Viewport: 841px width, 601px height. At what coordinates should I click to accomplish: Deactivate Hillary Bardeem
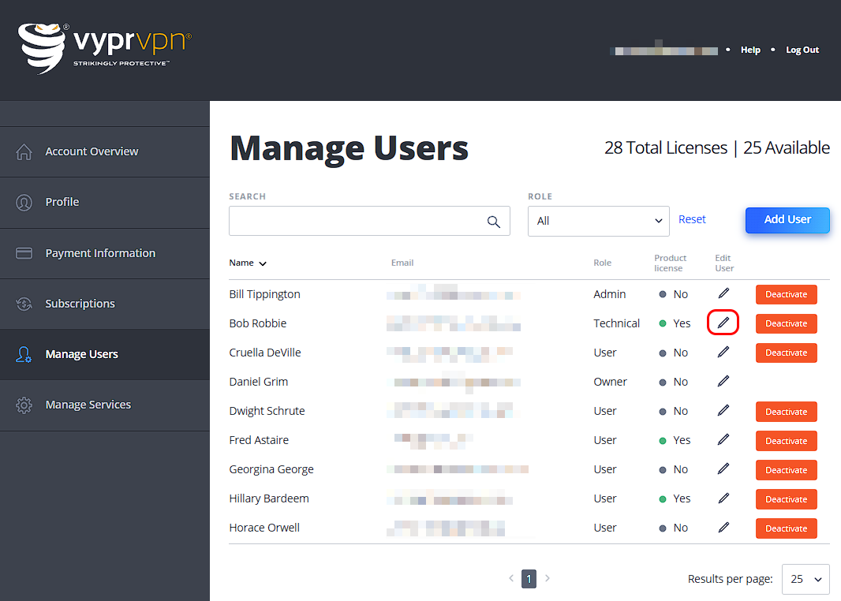787,499
